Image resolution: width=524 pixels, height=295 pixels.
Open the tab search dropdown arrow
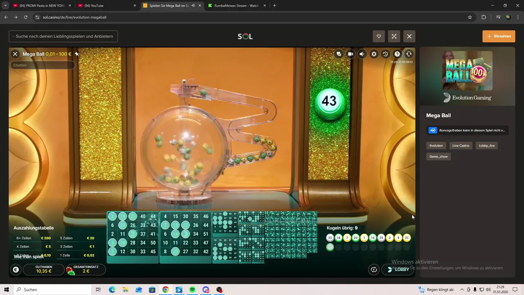(x=5, y=5)
